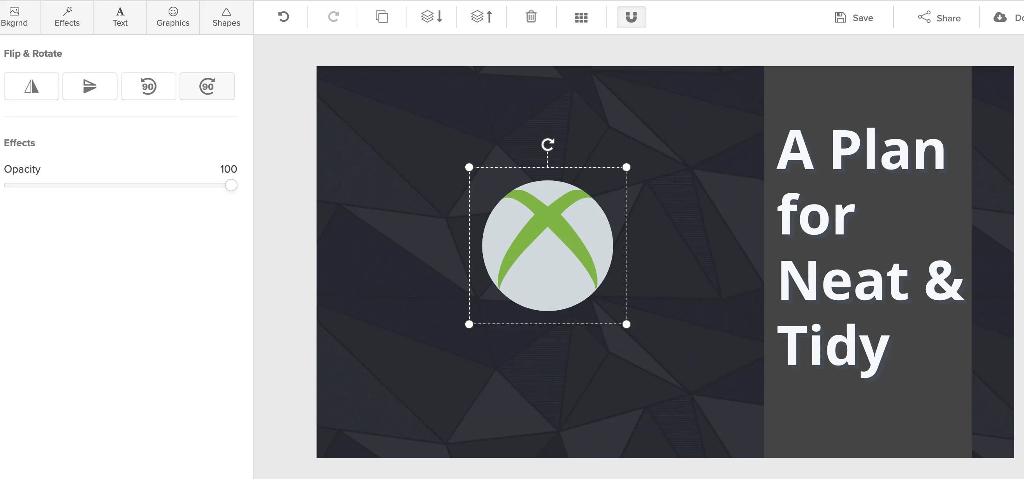1024x479 pixels.
Task: Save the design
Action: pyautogui.click(x=854, y=17)
